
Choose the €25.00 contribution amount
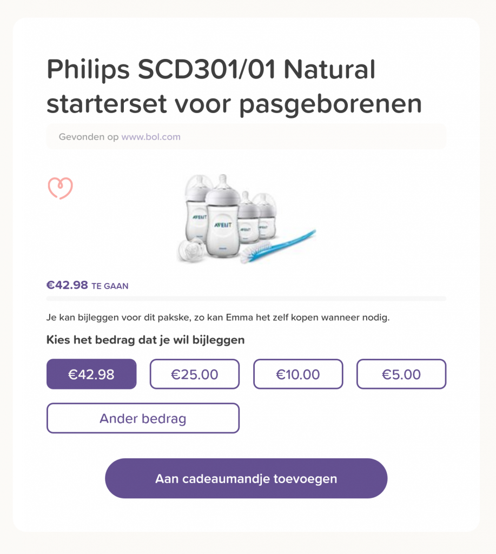tap(195, 374)
